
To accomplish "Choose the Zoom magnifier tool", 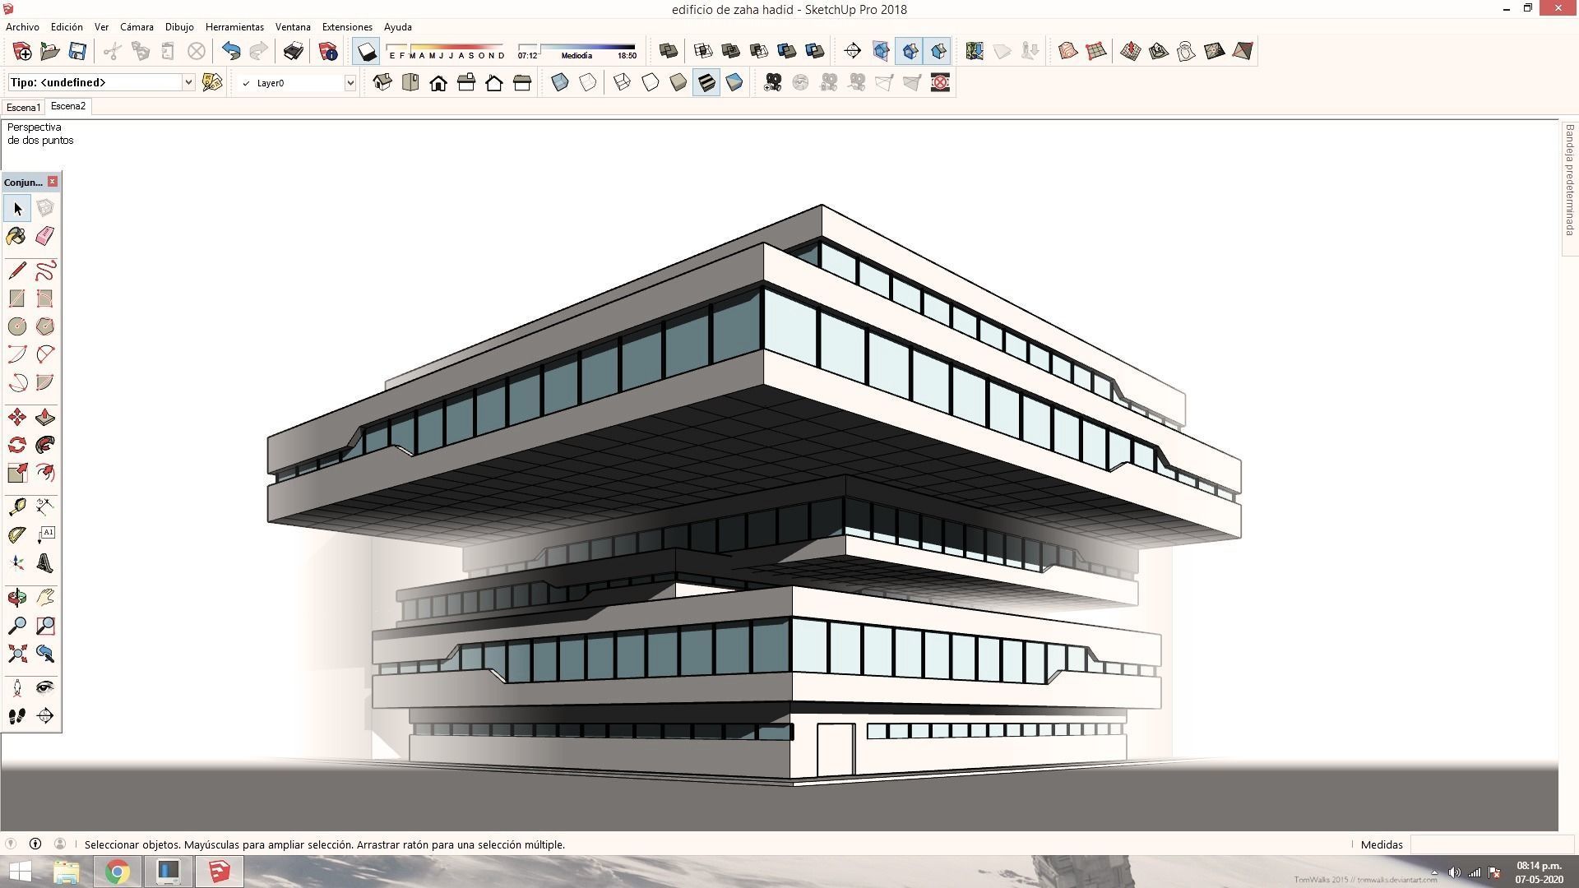I will [17, 626].
